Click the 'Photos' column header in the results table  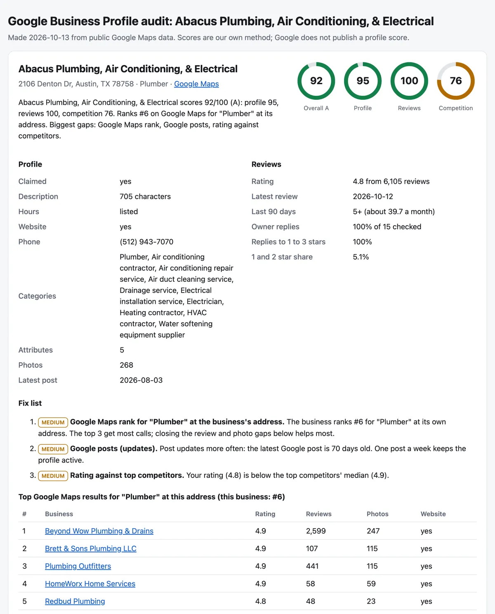coord(377,514)
